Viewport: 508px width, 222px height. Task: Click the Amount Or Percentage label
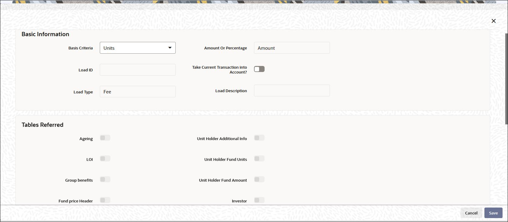pos(226,48)
